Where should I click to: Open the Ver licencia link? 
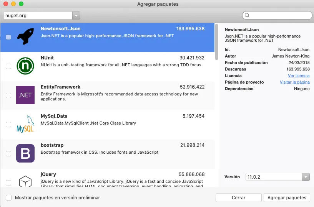299,76
